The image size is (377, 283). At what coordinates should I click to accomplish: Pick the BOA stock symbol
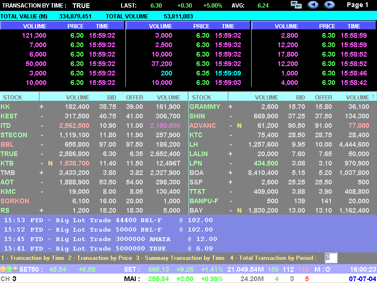(x=197, y=173)
